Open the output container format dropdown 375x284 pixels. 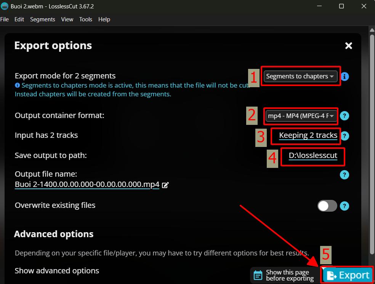[301, 116]
